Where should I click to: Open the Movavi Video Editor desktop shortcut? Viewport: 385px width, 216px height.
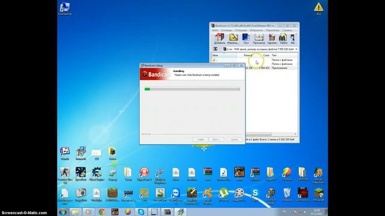318,175
